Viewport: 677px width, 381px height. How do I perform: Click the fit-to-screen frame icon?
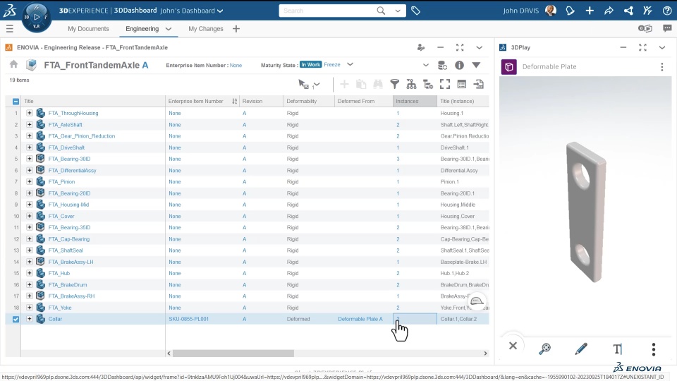445,84
